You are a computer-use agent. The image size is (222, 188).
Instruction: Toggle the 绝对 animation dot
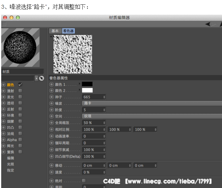point(51,181)
